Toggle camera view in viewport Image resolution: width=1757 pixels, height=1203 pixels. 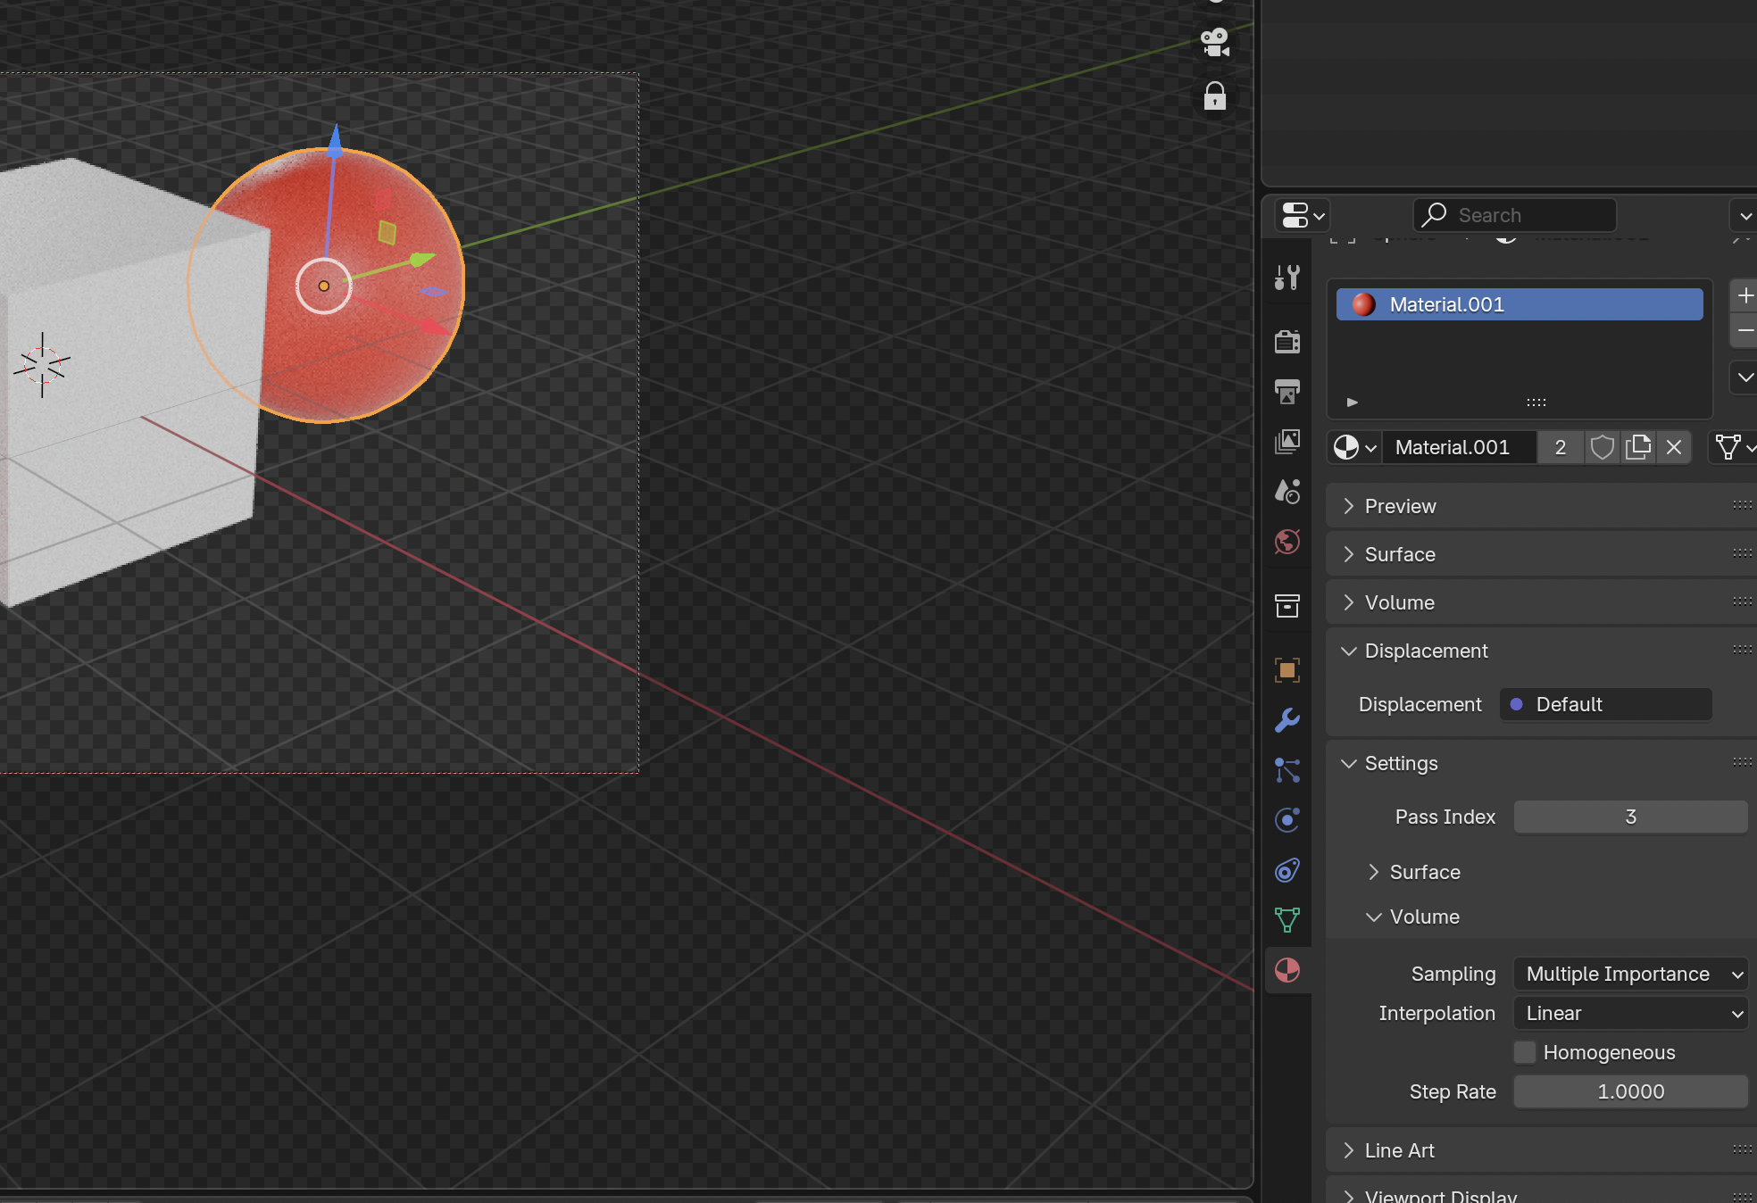1214,42
